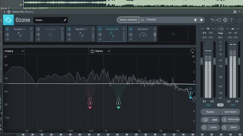Open Ozone settings gear
This screenshot has height=136, width=243.
(x=225, y=20)
